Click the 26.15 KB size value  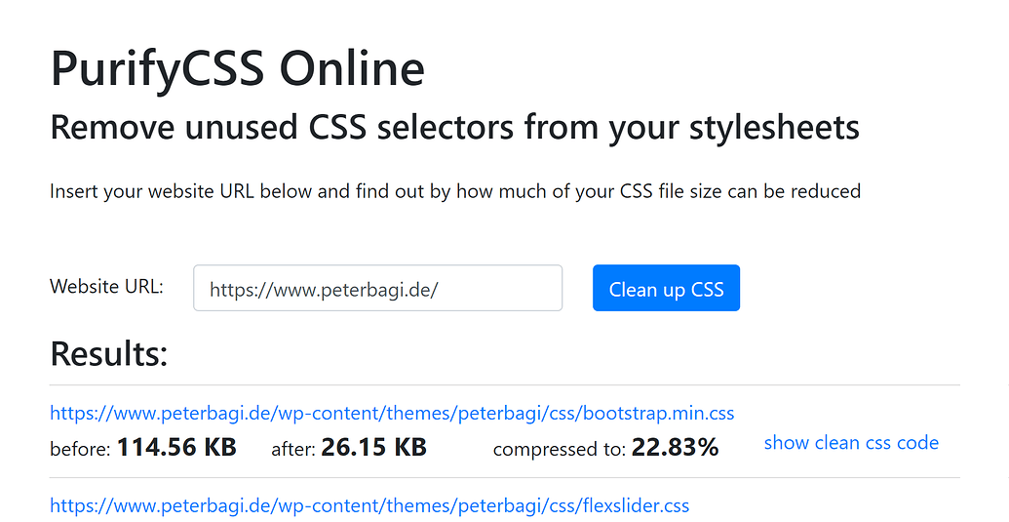(x=373, y=448)
